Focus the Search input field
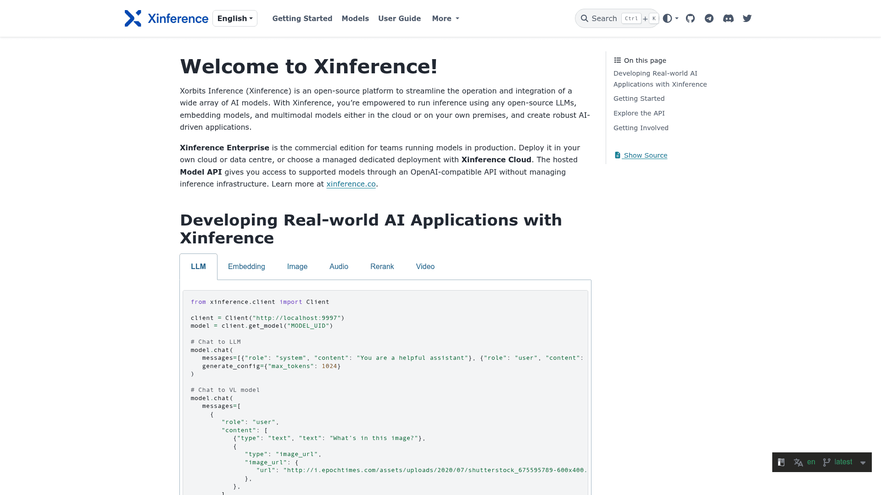881x495 pixels. [617, 18]
